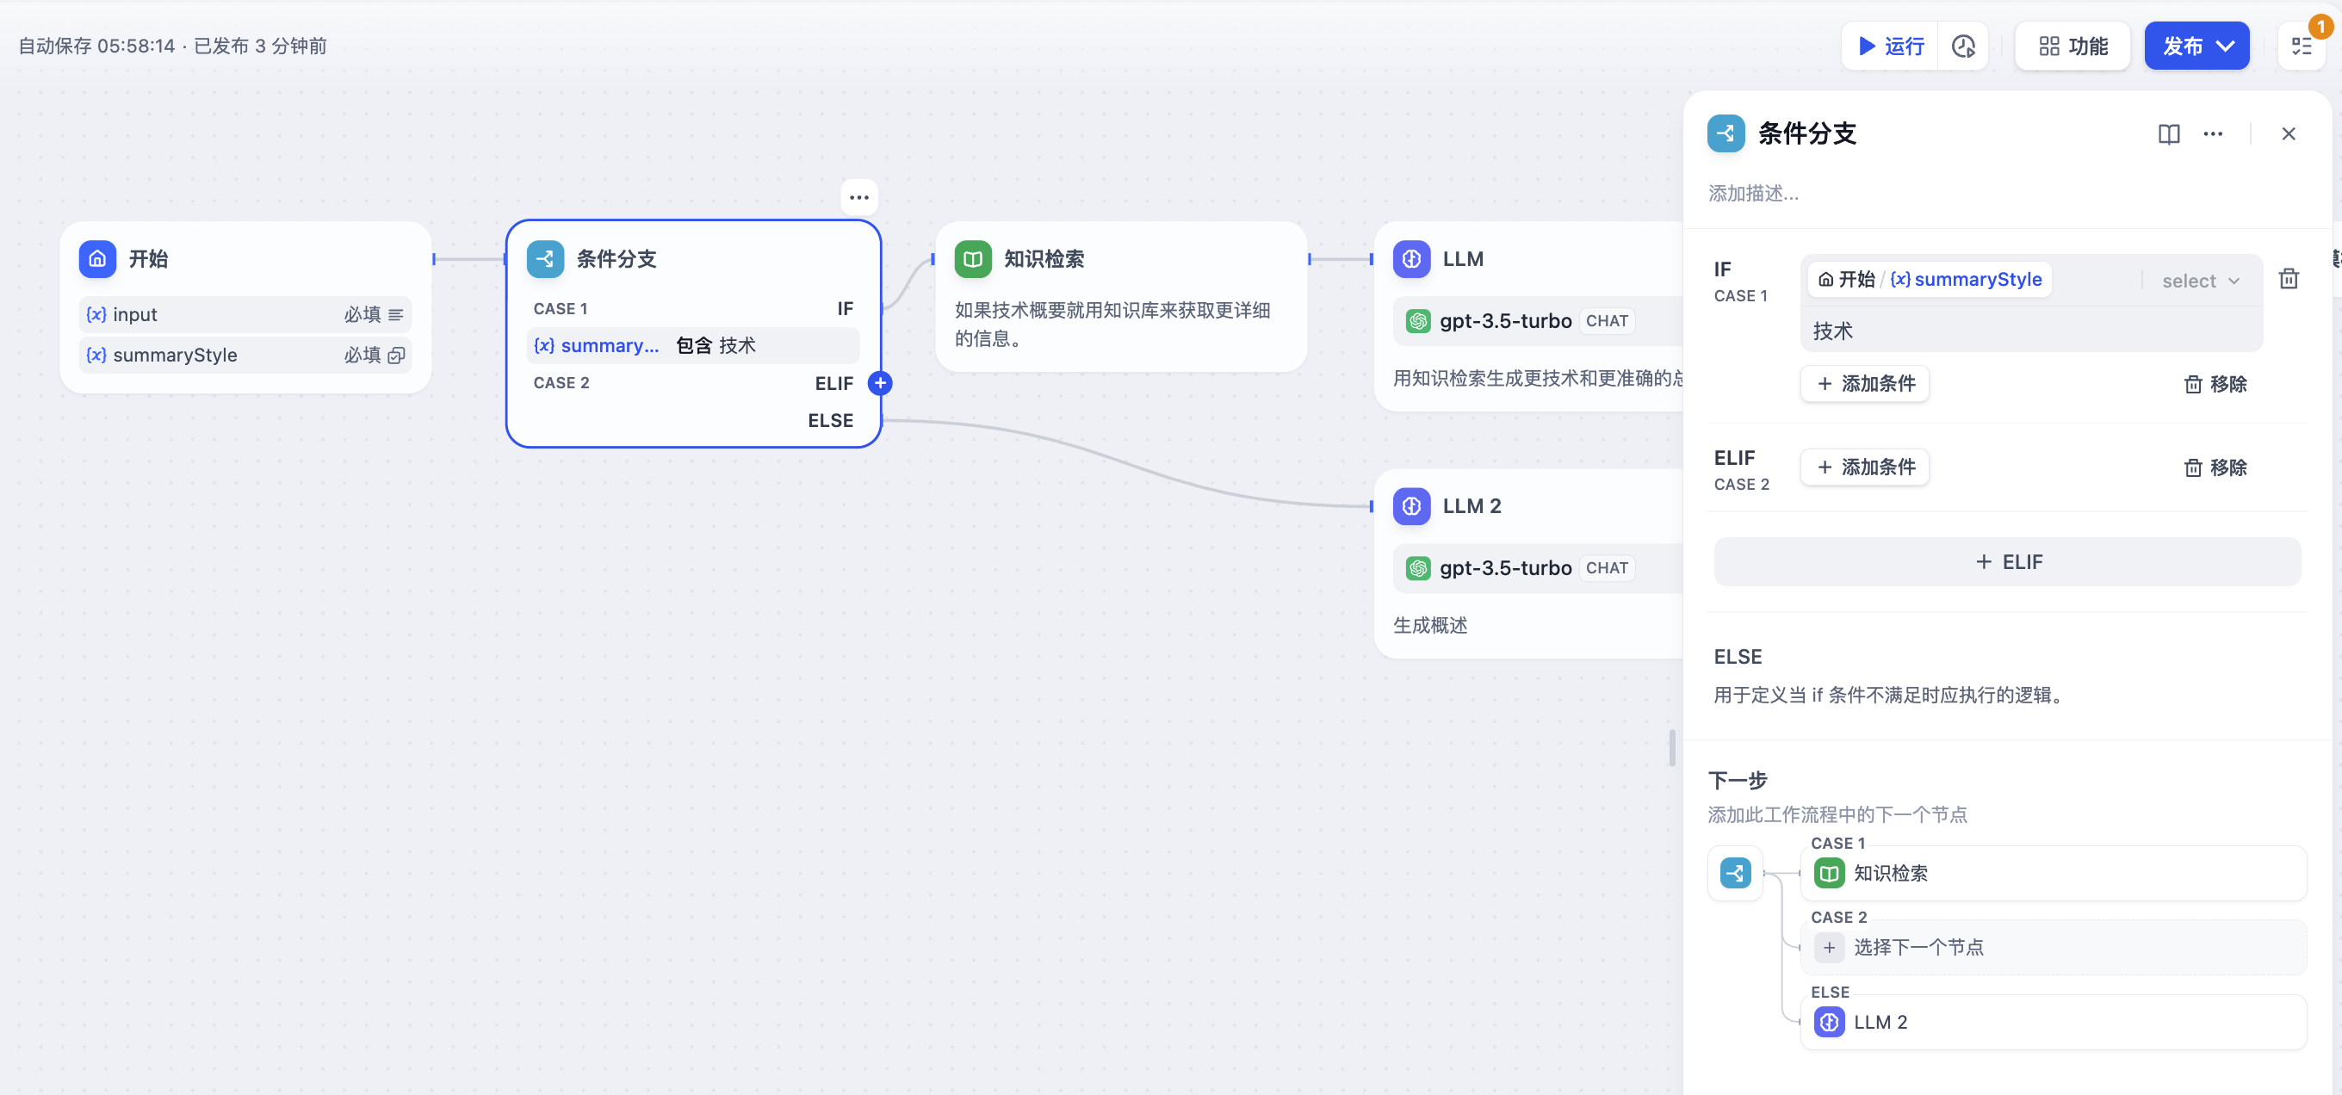Open help book icon in panel header
This screenshot has height=1095, width=2342.
tap(2168, 134)
